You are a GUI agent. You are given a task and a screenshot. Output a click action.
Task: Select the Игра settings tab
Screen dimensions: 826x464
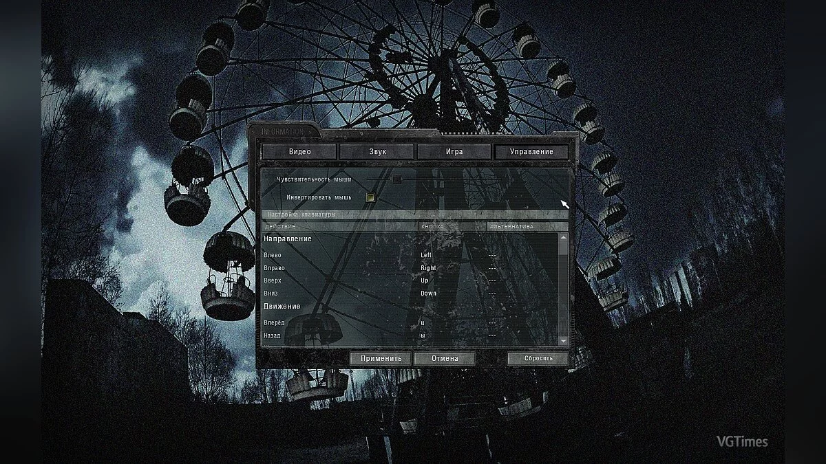pyautogui.click(x=455, y=151)
